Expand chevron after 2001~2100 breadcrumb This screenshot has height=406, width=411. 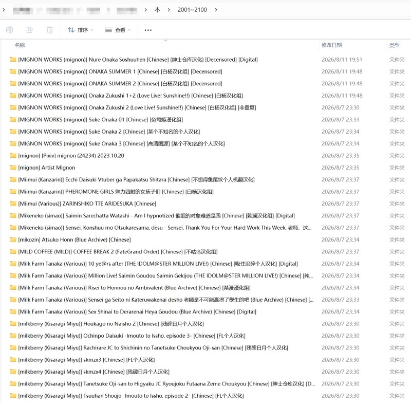pos(216,10)
